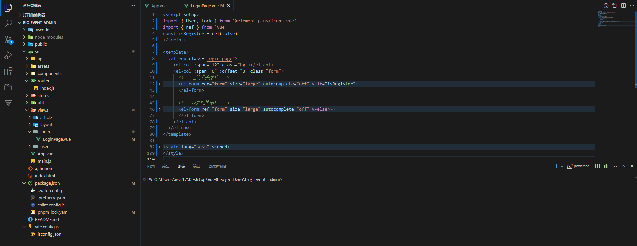Split the terminal pane
This screenshot has width=637, height=246.
click(x=597, y=166)
